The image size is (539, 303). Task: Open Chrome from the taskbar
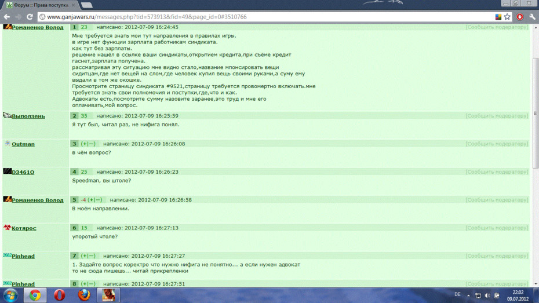pos(35,295)
